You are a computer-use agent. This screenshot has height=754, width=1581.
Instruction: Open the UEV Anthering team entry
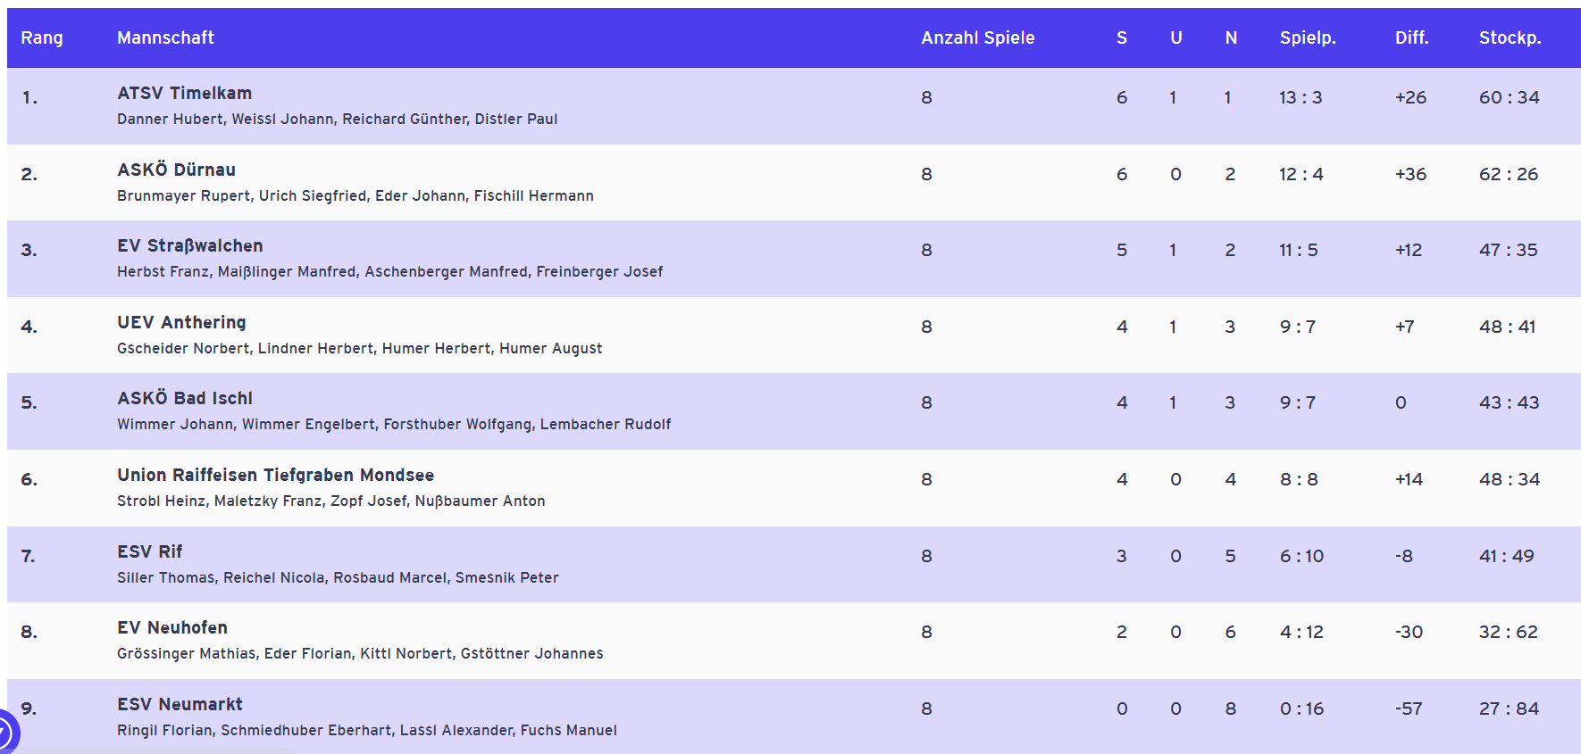coord(181,322)
